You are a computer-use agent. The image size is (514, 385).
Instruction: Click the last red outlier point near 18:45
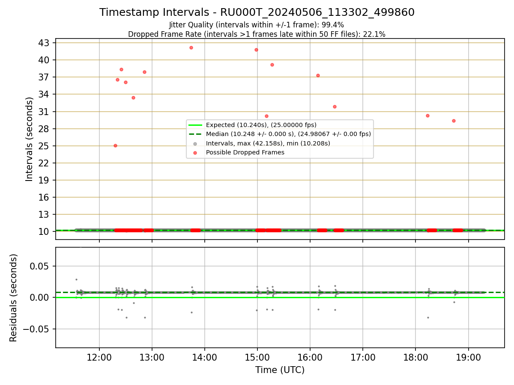(454, 121)
